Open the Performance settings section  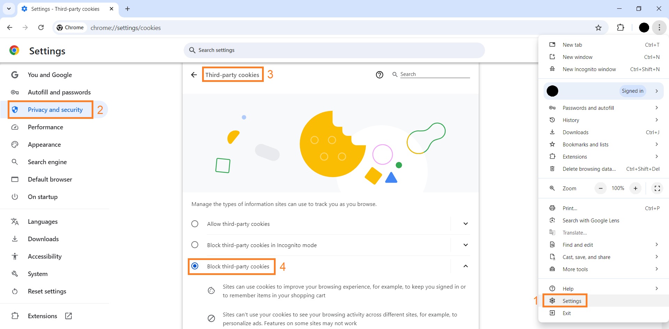(46, 127)
